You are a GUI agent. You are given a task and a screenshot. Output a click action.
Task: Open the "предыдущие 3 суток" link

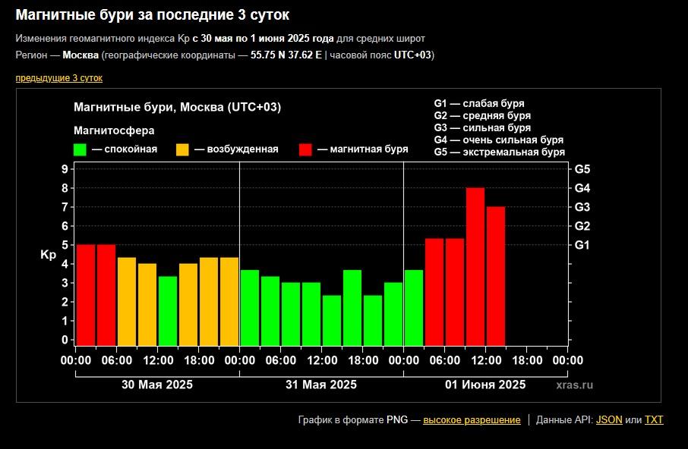58,78
